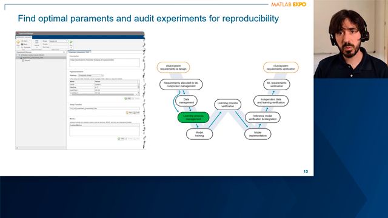Open the Mode dropdown in the toolstrip
Screen dimensions: 388x218
[58, 41]
